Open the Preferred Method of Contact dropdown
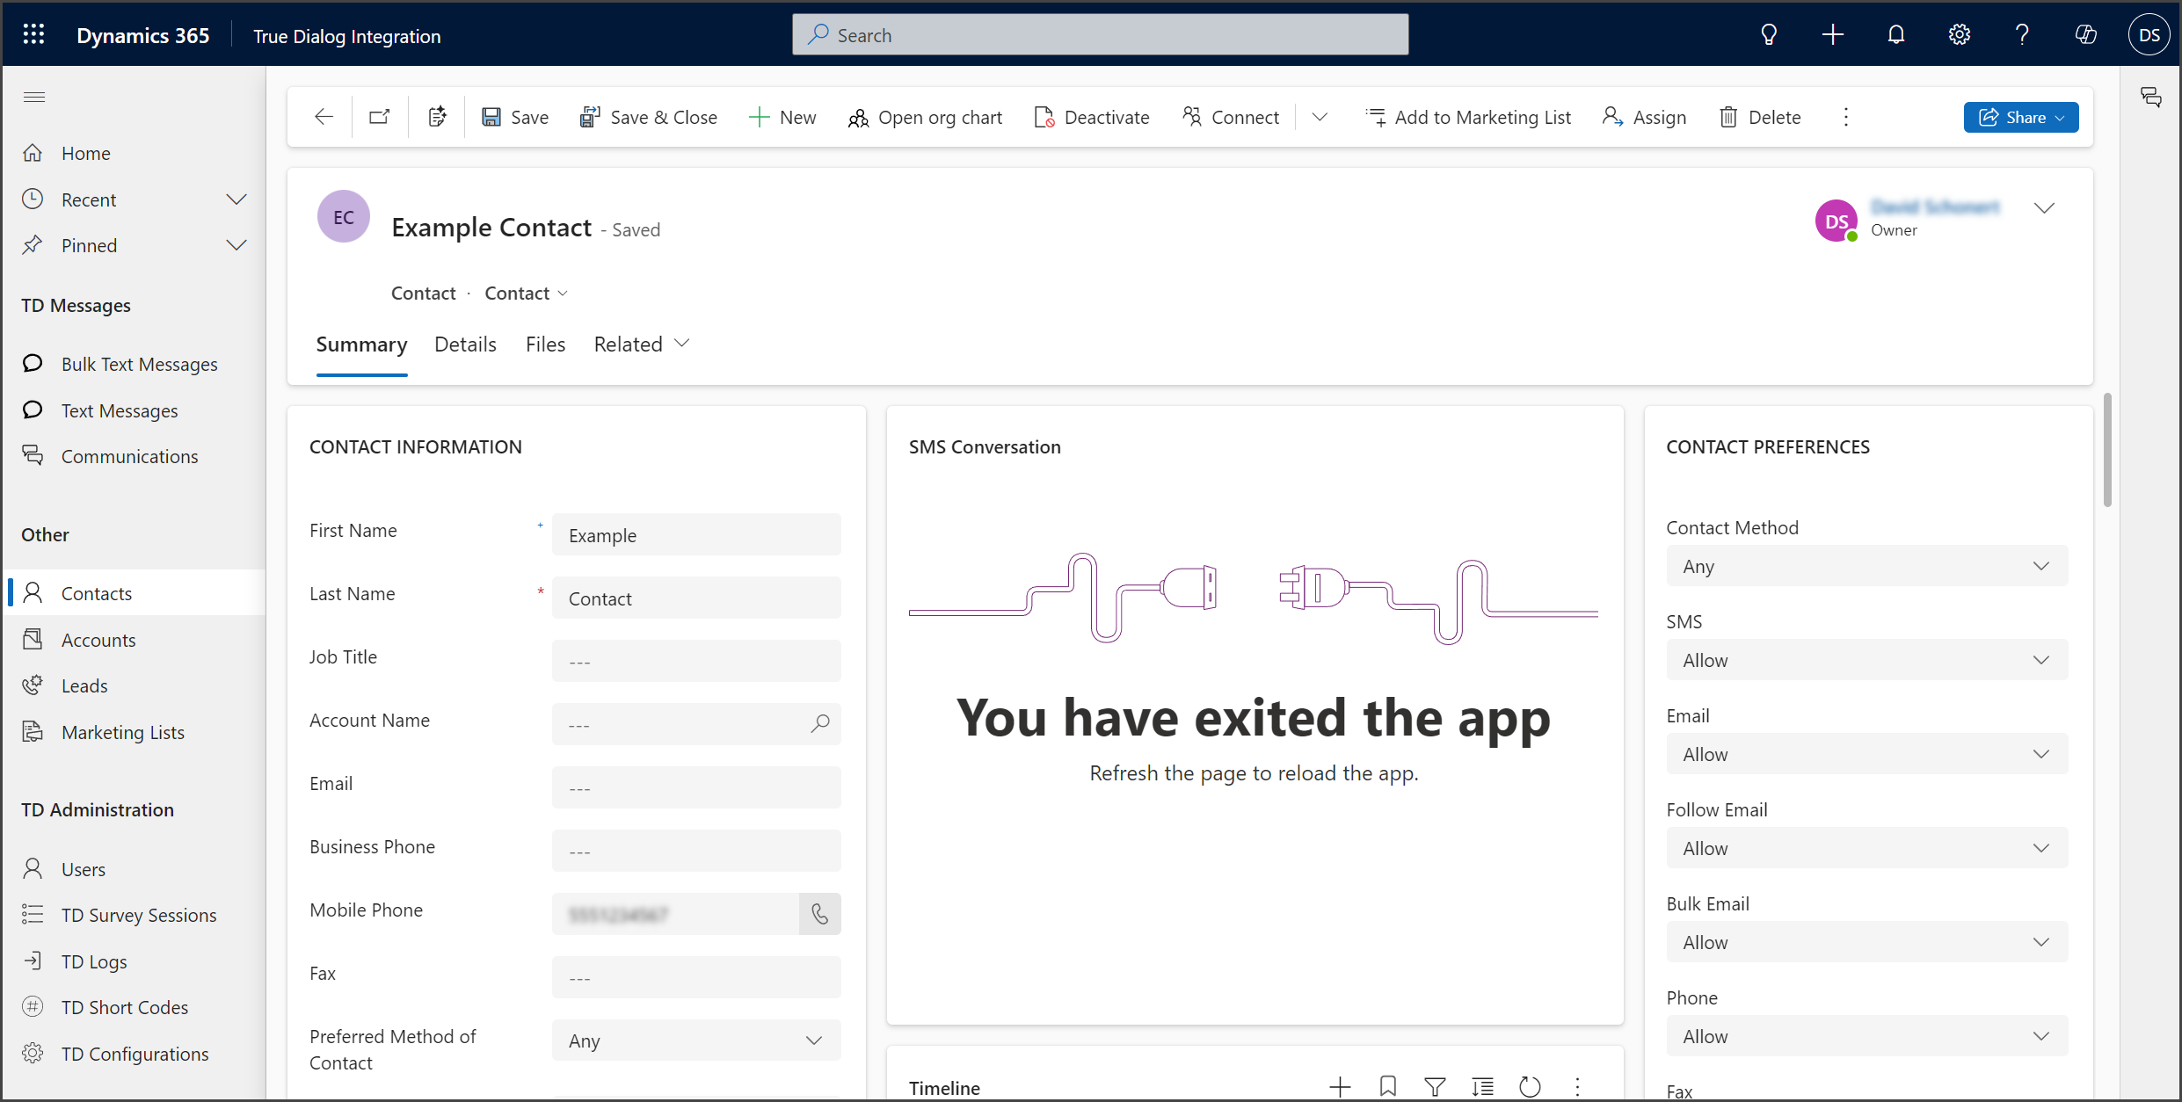Image resolution: width=2182 pixels, height=1102 pixels. (x=696, y=1040)
